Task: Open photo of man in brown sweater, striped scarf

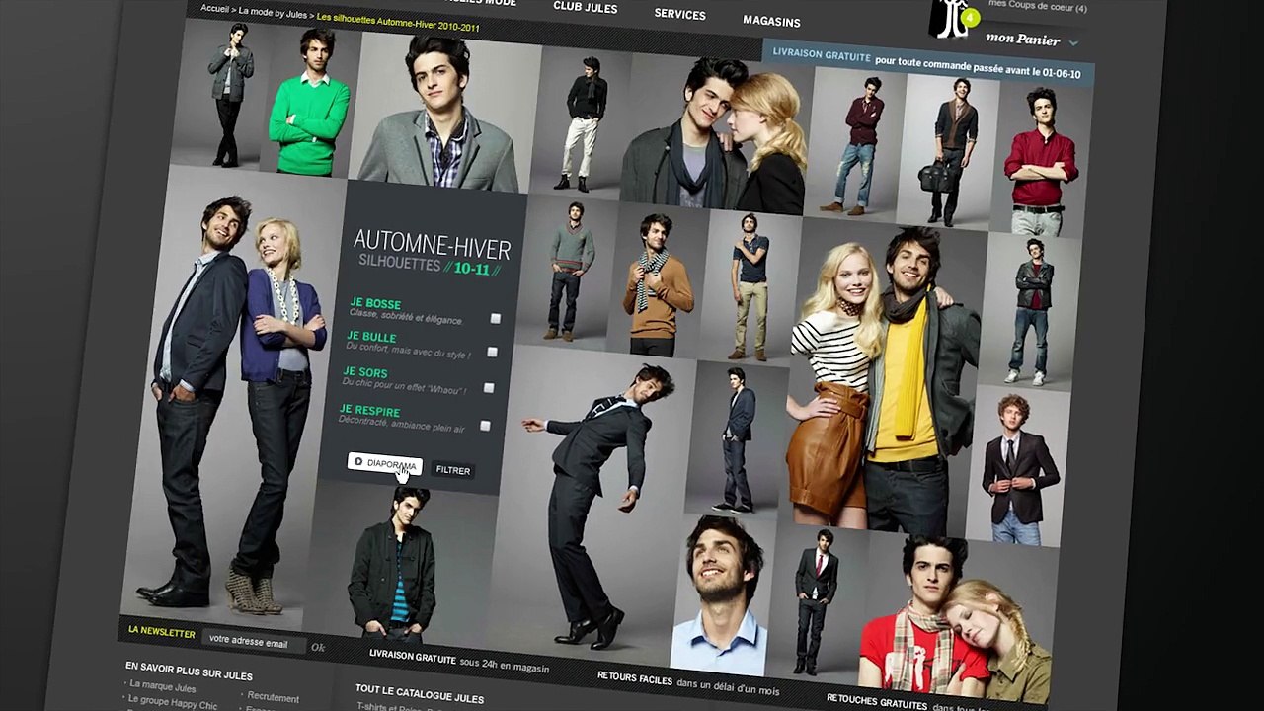Action: (x=657, y=280)
